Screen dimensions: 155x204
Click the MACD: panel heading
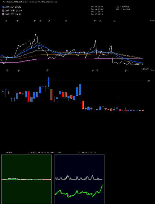coord(9,153)
